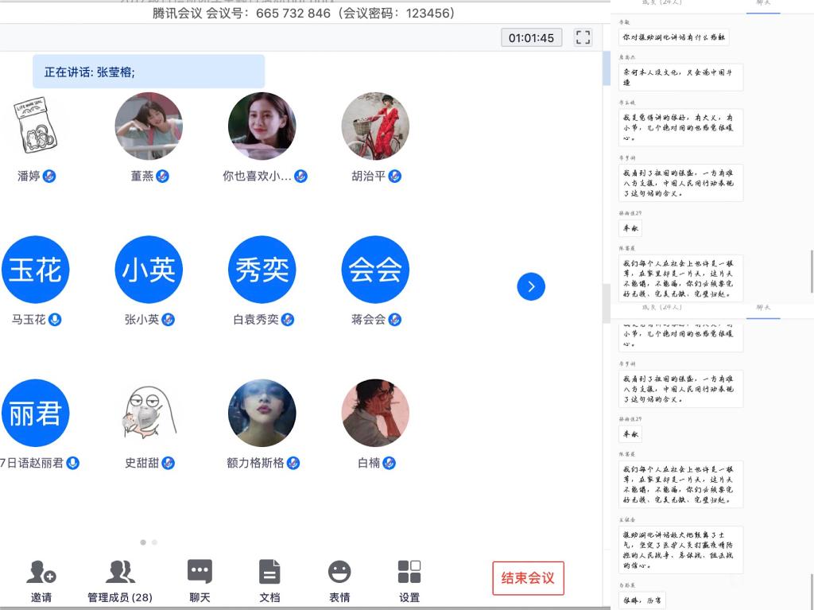Click 额力格斯格's microphone icon

pos(293,463)
